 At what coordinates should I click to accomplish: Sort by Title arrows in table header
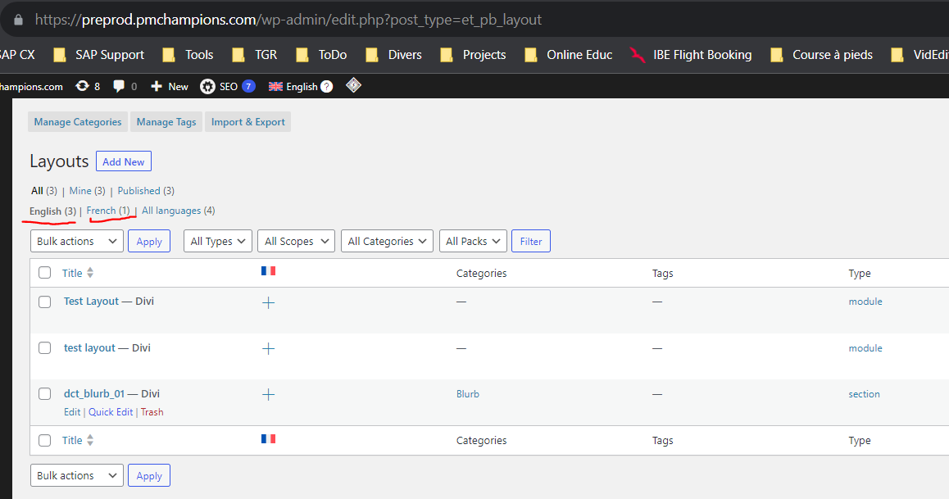(90, 273)
